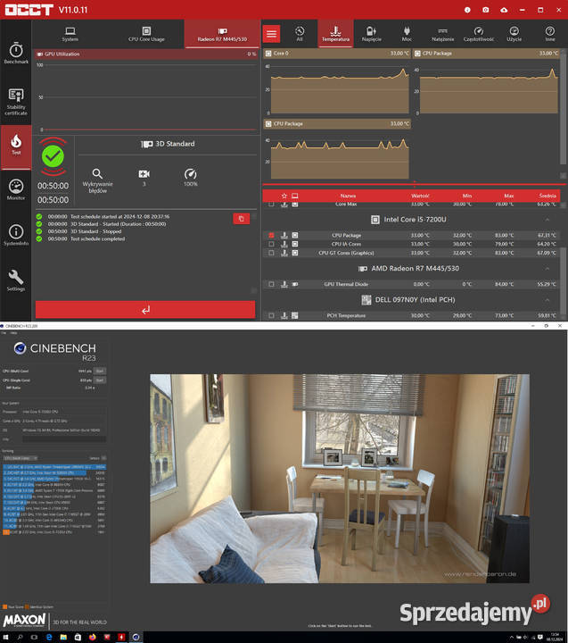Image resolution: width=568 pixels, height=643 pixels.
Task: Select the Częstotliwość frequency tab
Action: [478, 34]
